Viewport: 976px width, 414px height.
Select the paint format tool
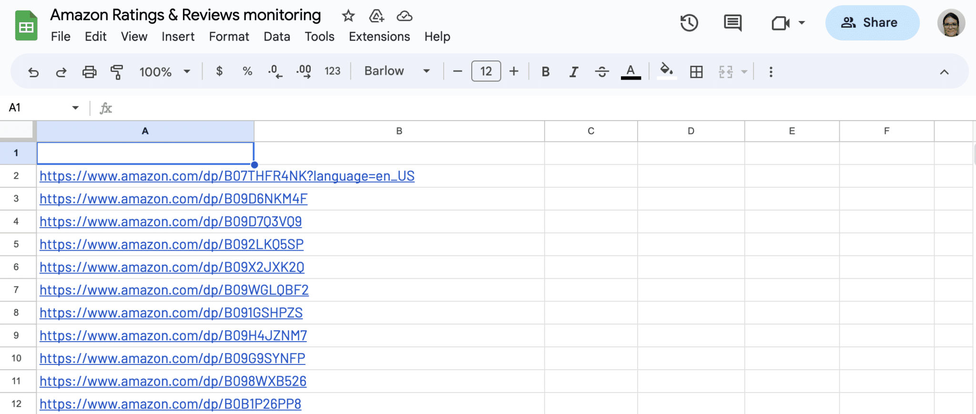117,72
